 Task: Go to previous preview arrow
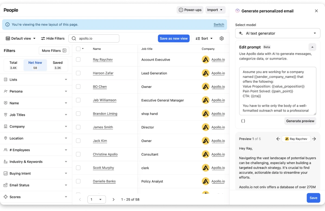point(278,139)
